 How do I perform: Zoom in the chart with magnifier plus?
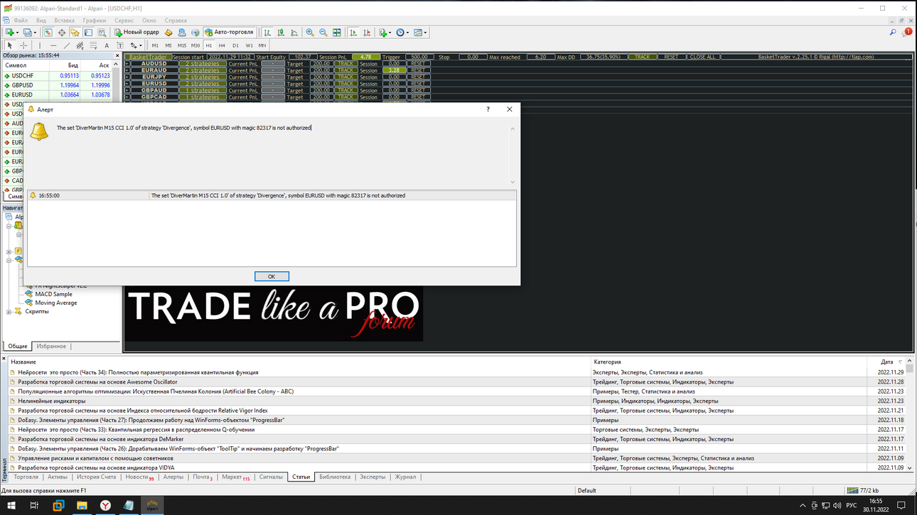click(x=310, y=32)
